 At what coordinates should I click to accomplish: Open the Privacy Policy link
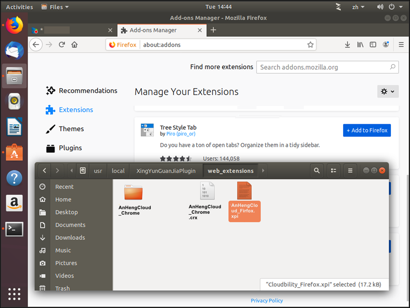pos(266,301)
